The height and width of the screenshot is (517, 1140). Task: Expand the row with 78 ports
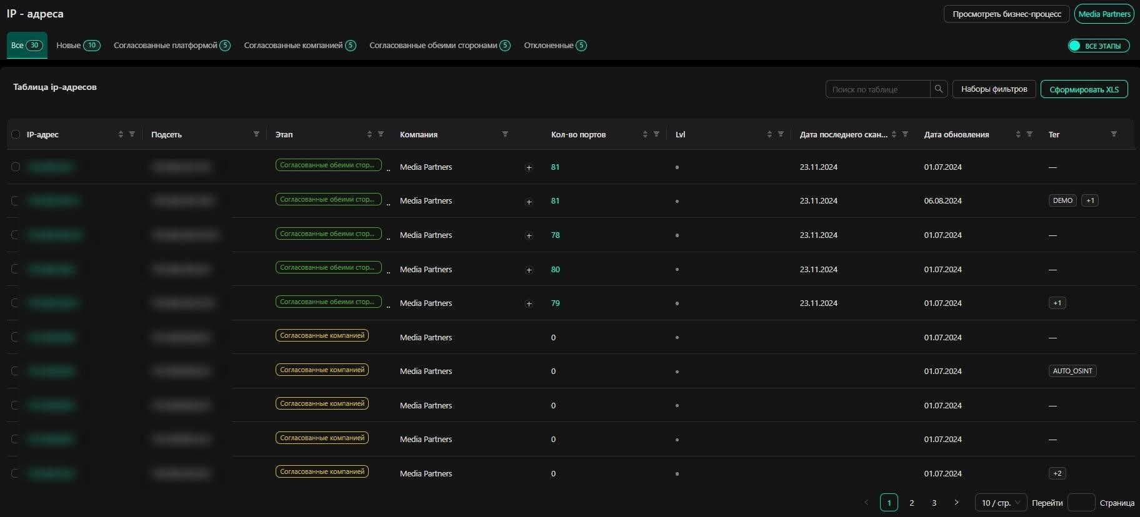point(529,235)
